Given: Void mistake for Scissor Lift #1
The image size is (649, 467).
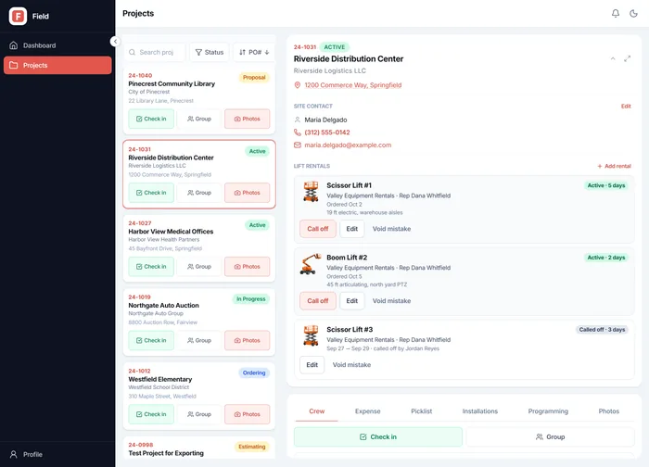Looking at the screenshot, I should (391, 229).
